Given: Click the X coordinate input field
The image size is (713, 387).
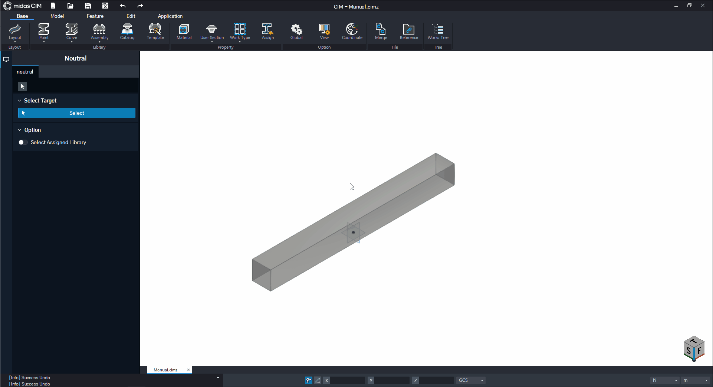Looking at the screenshot, I should [348, 380].
